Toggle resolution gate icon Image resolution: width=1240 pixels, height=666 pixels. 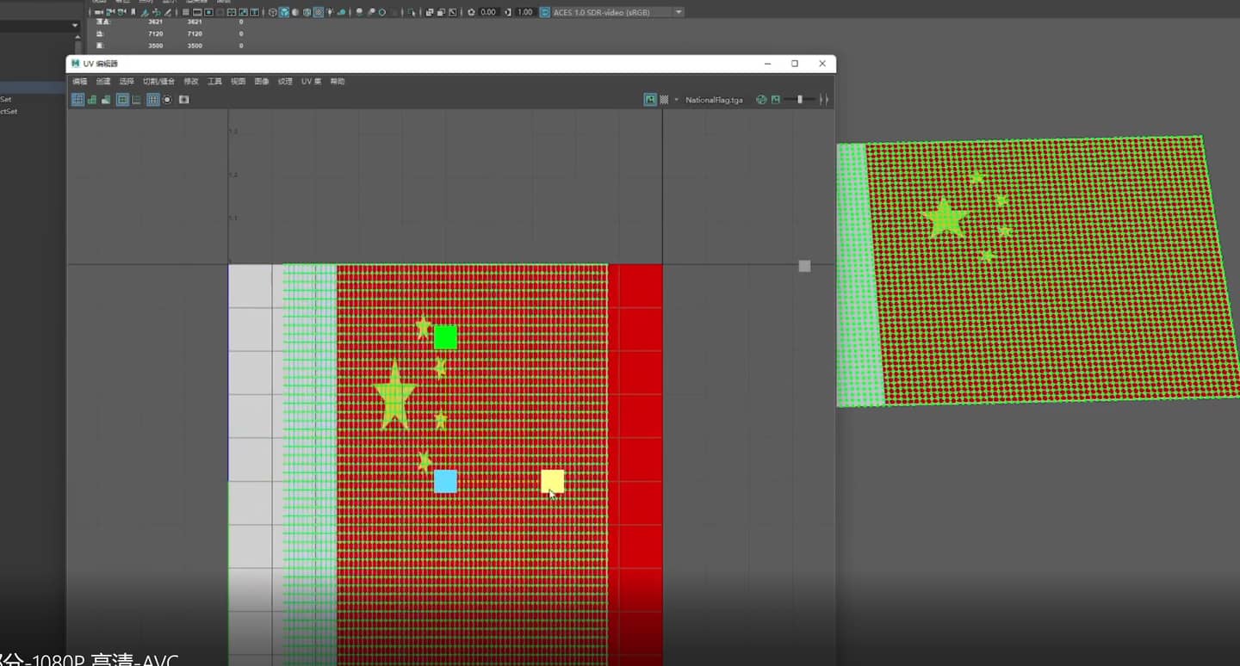click(x=208, y=12)
